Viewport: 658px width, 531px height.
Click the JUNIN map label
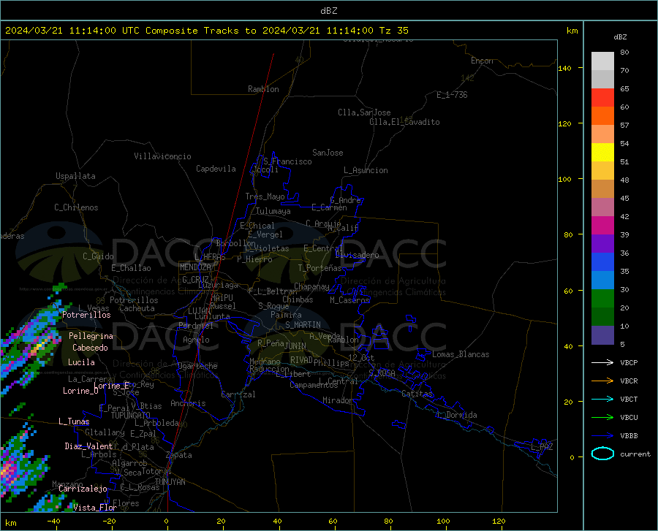pyautogui.click(x=295, y=345)
